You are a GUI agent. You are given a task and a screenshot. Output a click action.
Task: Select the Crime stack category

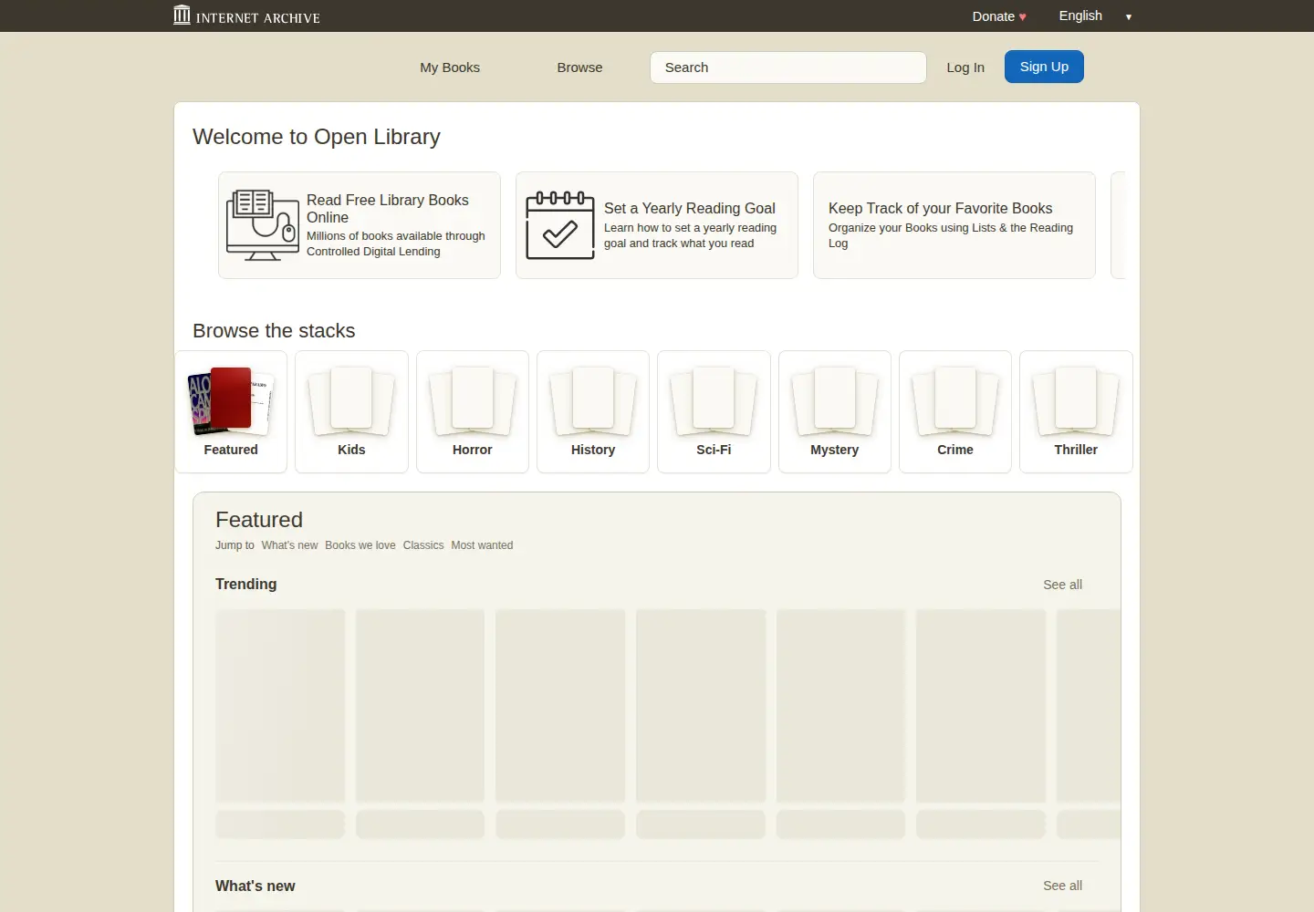tap(955, 412)
